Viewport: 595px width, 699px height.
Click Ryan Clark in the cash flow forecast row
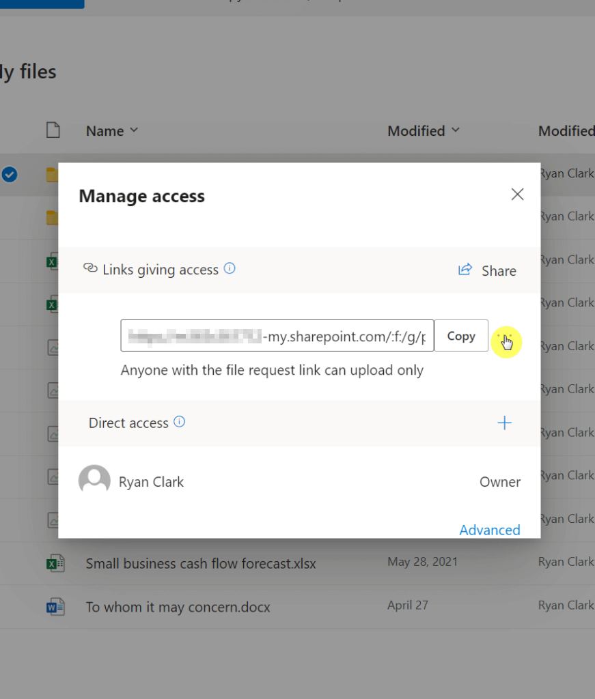(566, 562)
